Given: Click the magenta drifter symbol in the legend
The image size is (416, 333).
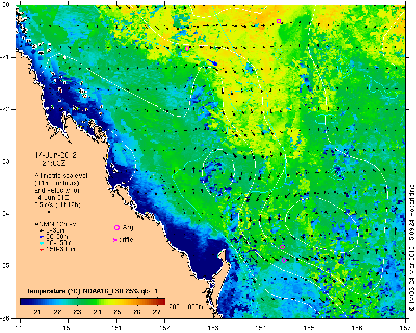Looking at the screenshot, I should coord(115,240).
